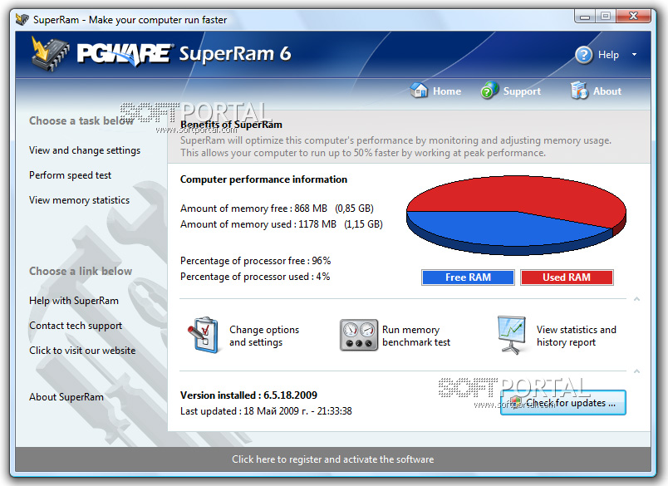668x486 pixels.
Task: Click 'Percentage of processor used : 4%' text
Action: pos(255,277)
